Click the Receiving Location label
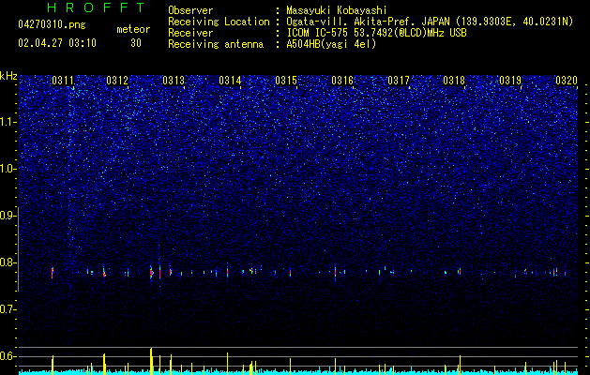Image resolution: width=590 pixels, height=375 pixels. 219,22
